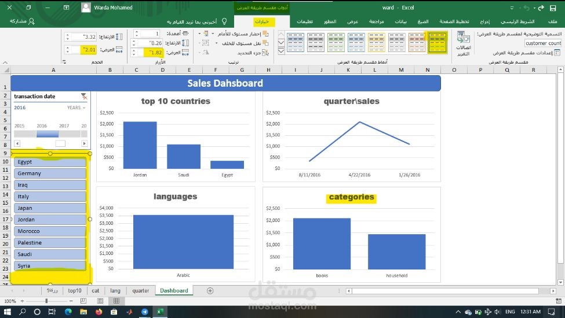Viewport: 565px width, 318px height.
Task: Click the Share (مشاركة) button
Action: [23, 21]
